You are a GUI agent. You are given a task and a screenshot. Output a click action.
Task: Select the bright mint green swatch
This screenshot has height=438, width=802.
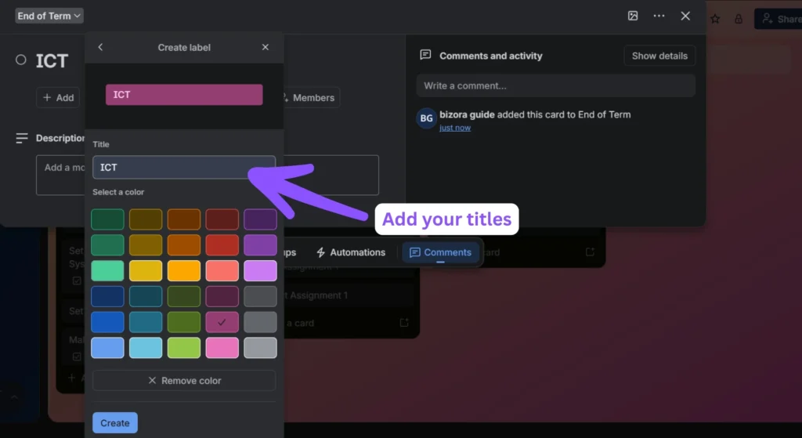107,270
